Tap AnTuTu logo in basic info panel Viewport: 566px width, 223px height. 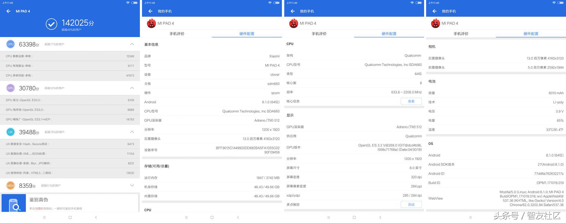tap(151, 23)
